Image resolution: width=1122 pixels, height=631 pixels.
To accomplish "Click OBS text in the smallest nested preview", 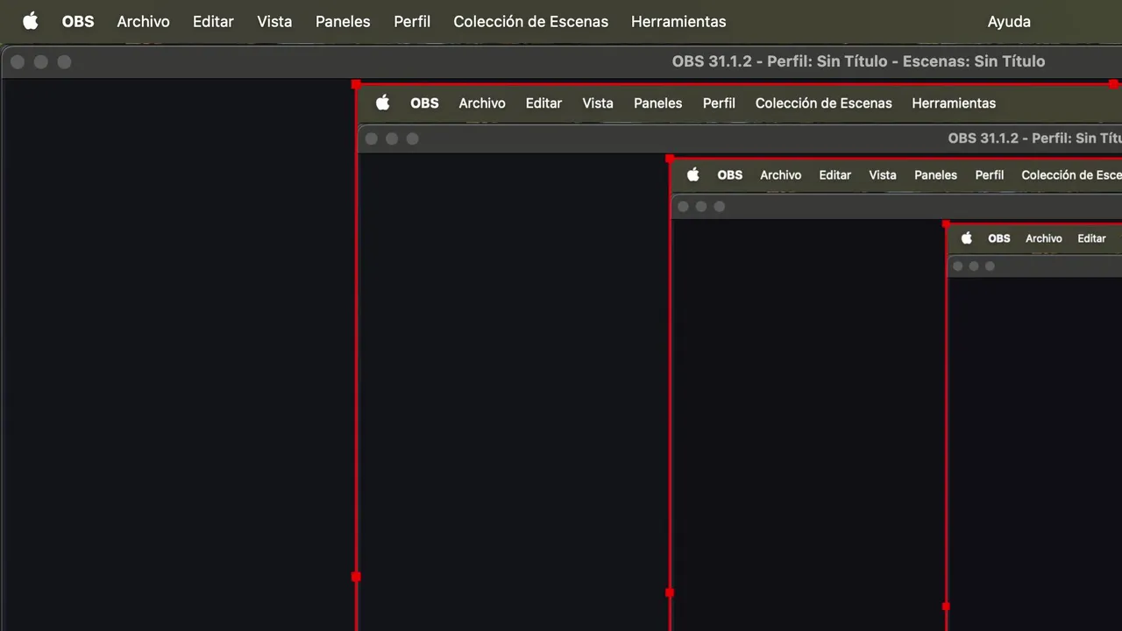I will [x=999, y=238].
